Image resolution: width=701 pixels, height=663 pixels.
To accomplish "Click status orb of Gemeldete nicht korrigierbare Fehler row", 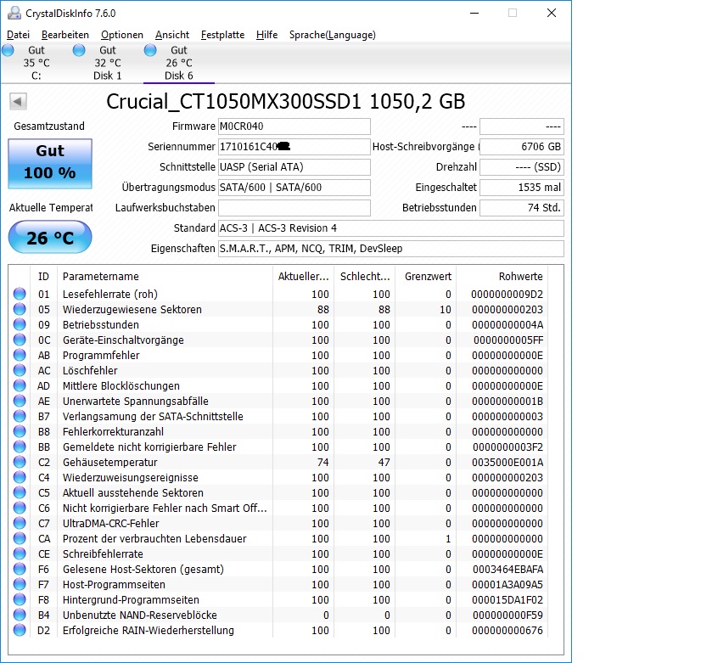I will (20, 447).
